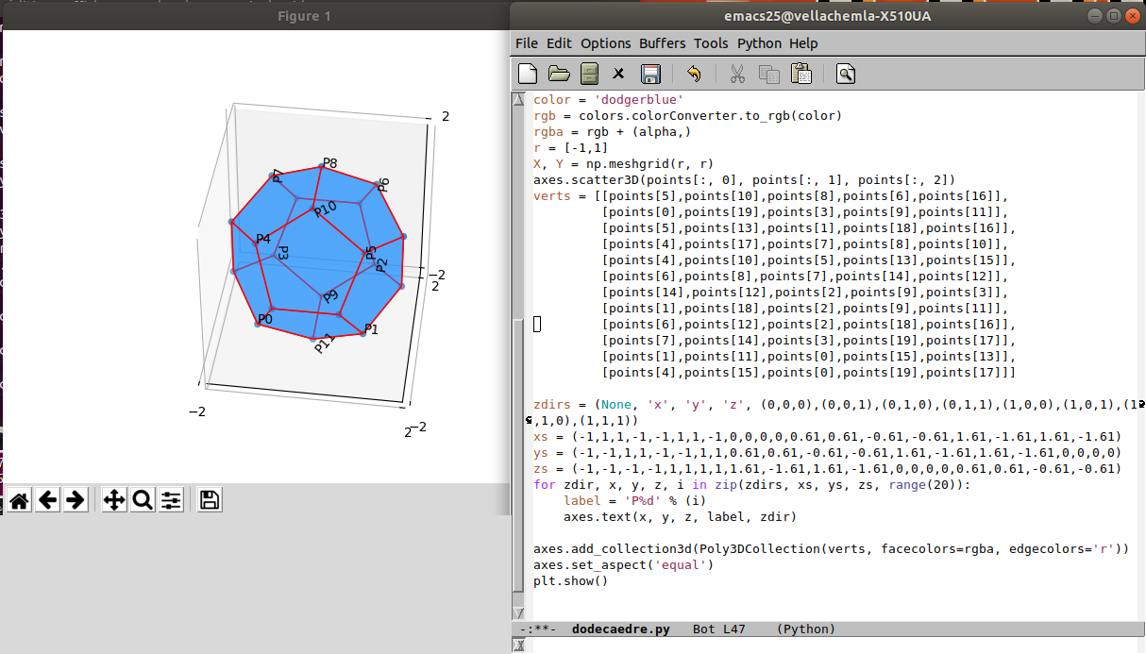Paste using the clipboard toolbar icon
Viewport: 1146px width, 654px height.
click(x=801, y=74)
